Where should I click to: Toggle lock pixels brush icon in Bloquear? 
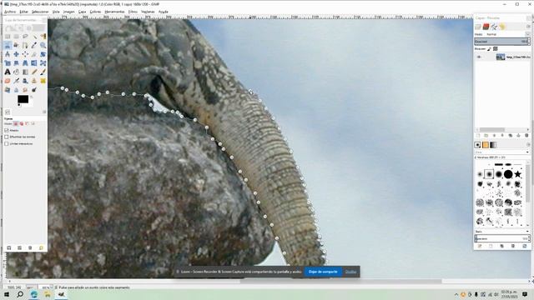point(489,48)
